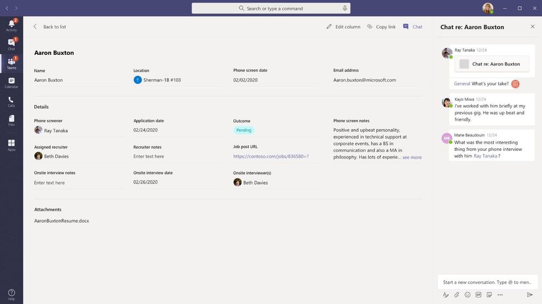Open the Apps section in sidebar
The height and width of the screenshot is (304, 542).
point(11,145)
